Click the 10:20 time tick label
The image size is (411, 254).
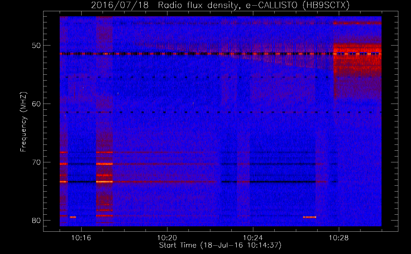tap(167, 238)
